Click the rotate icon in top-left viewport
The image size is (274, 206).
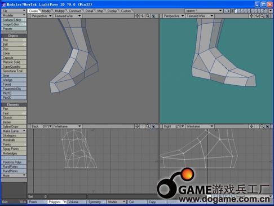[143, 16]
